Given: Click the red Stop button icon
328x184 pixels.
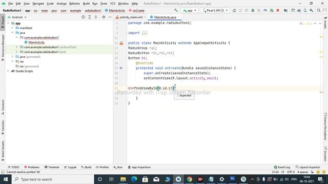Looking at the screenshot, I should [x=278, y=10].
